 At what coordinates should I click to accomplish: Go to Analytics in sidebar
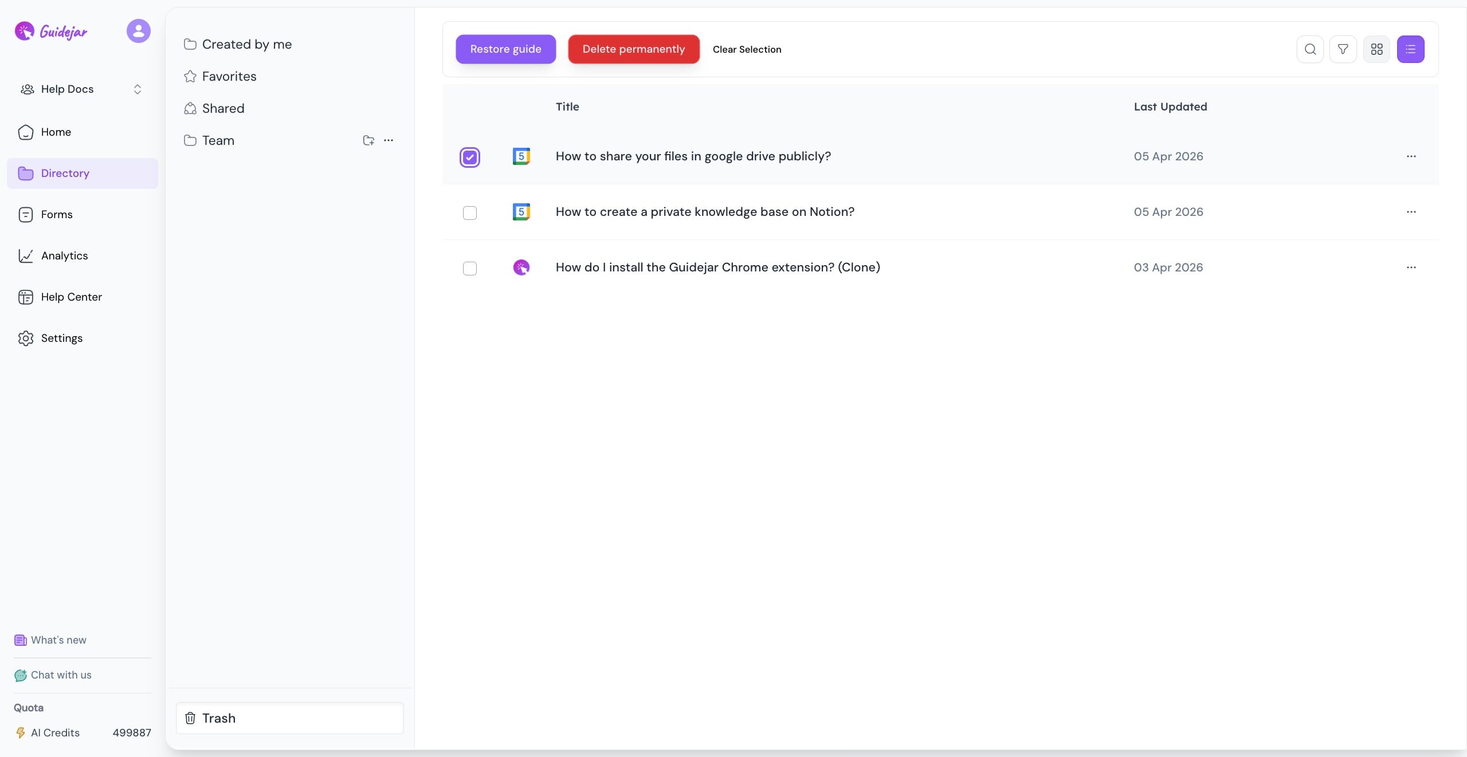64,256
